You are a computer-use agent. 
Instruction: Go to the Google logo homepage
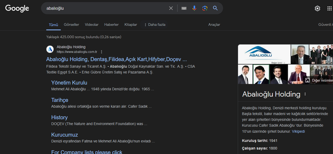tap(17, 8)
